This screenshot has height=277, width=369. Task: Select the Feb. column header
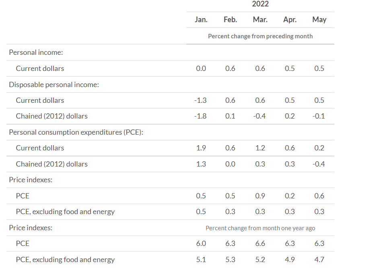tap(230, 19)
